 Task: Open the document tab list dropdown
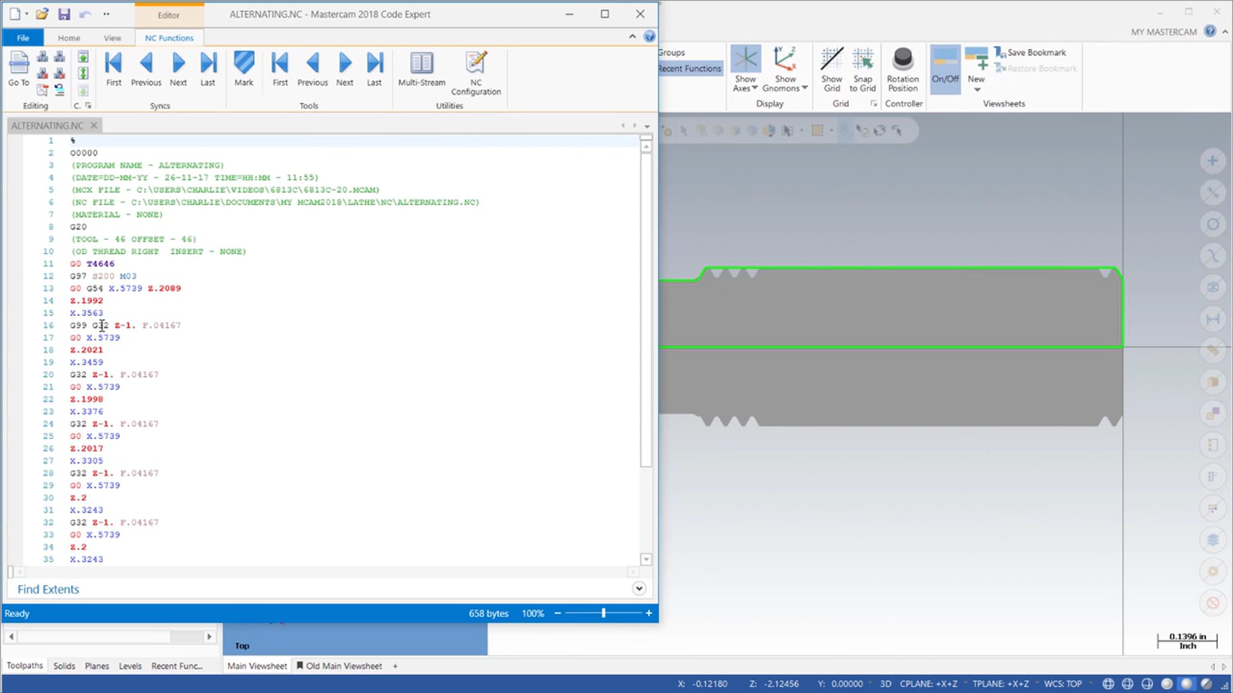pos(647,126)
